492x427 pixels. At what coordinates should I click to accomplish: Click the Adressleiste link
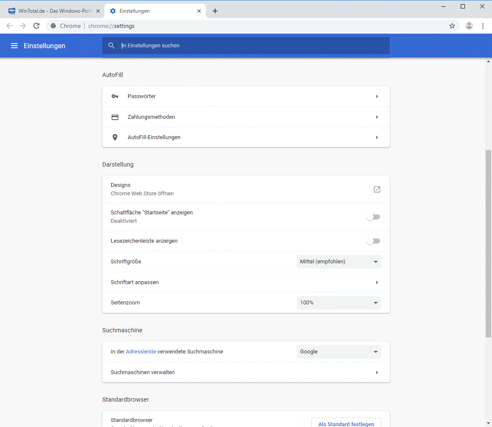[x=141, y=352]
